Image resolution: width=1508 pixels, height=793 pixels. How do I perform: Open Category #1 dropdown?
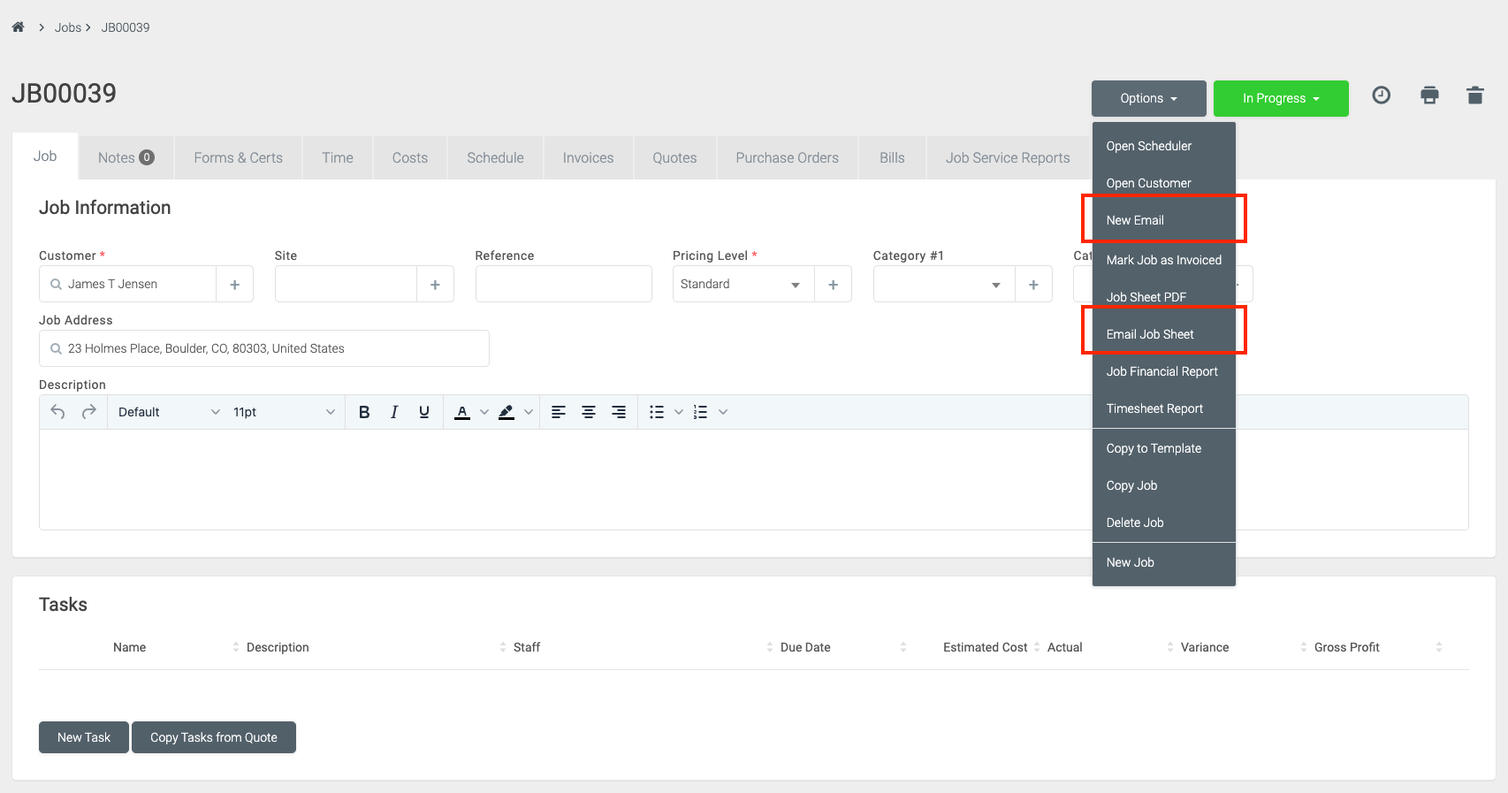944,285
